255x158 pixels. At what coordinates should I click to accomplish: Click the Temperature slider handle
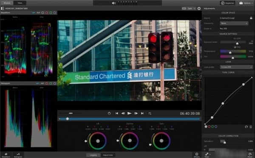[x=230, y=52]
